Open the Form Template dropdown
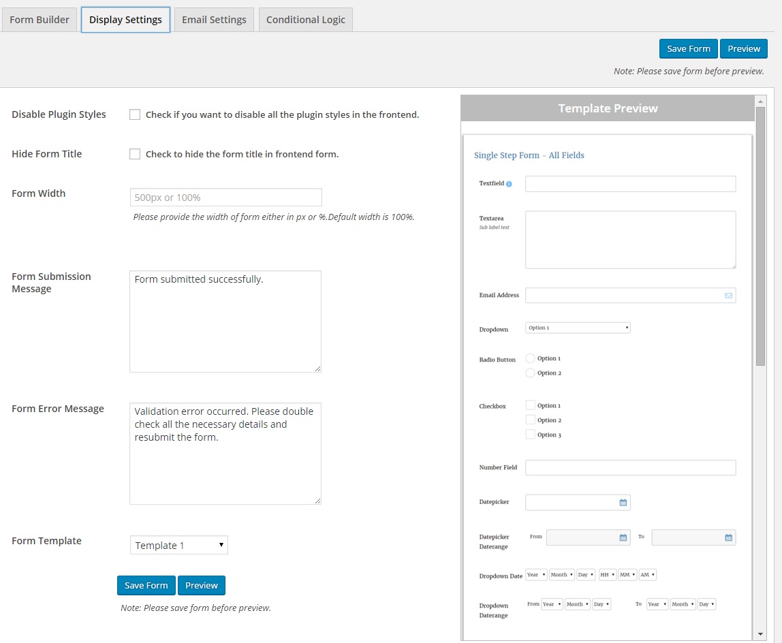This screenshot has width=782, height=643. [x=178, y=545]
